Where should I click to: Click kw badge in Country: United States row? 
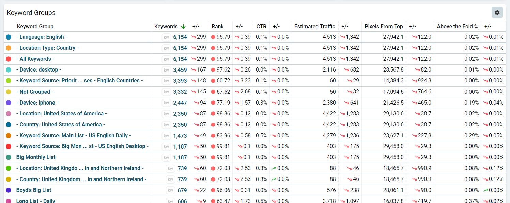pos(166,125)
